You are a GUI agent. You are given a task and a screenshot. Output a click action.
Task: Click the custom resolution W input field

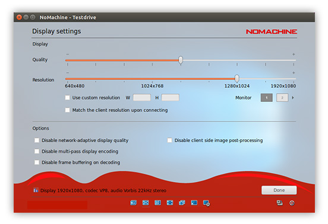coord(142,98)
